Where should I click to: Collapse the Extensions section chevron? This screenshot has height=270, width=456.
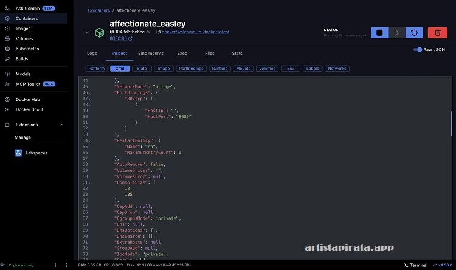coord(61,125)
